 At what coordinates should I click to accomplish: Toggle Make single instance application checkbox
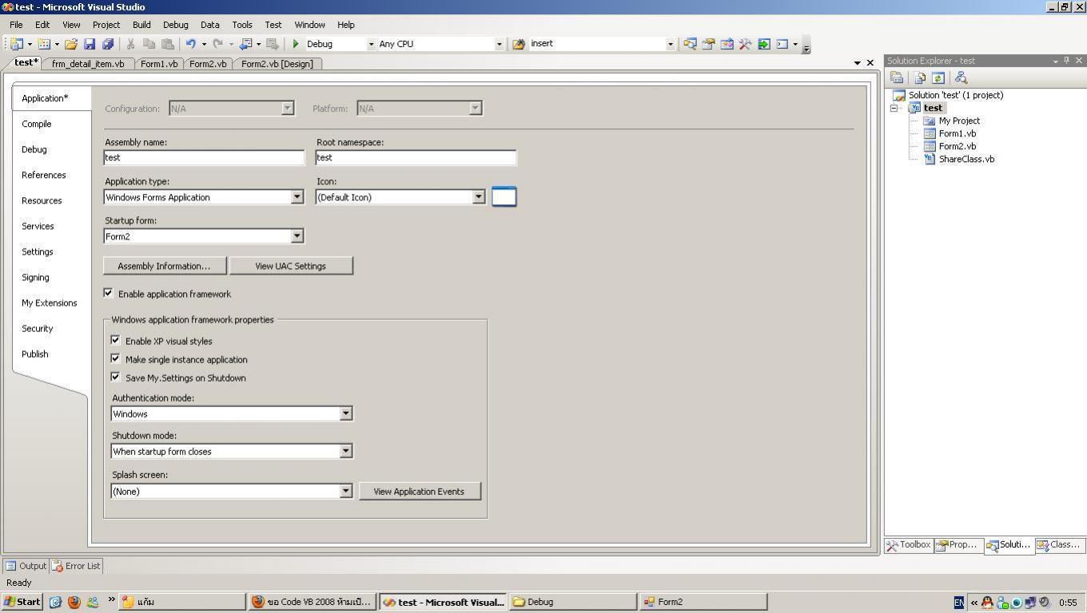click(x=116, y=359)
